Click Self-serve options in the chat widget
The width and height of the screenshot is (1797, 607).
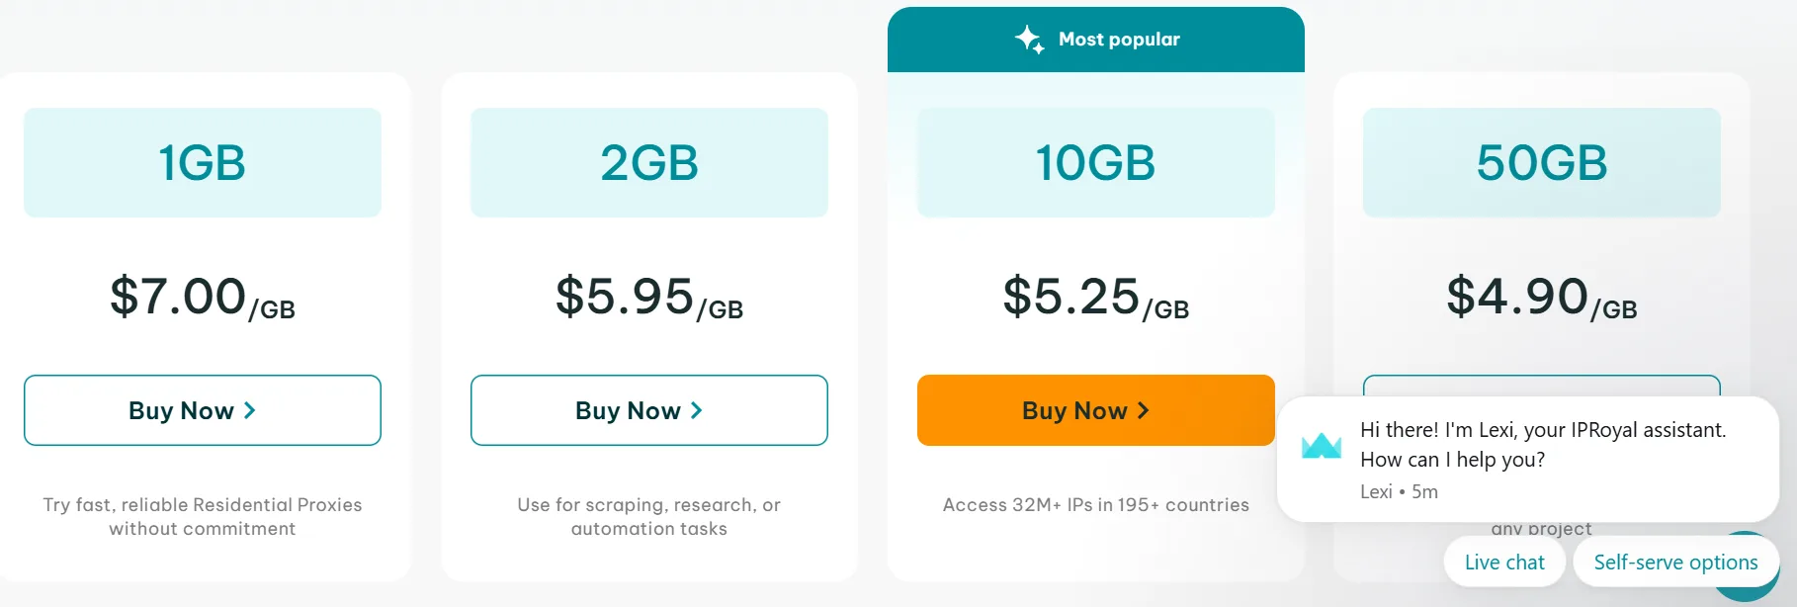click(x=1674, y=562)
